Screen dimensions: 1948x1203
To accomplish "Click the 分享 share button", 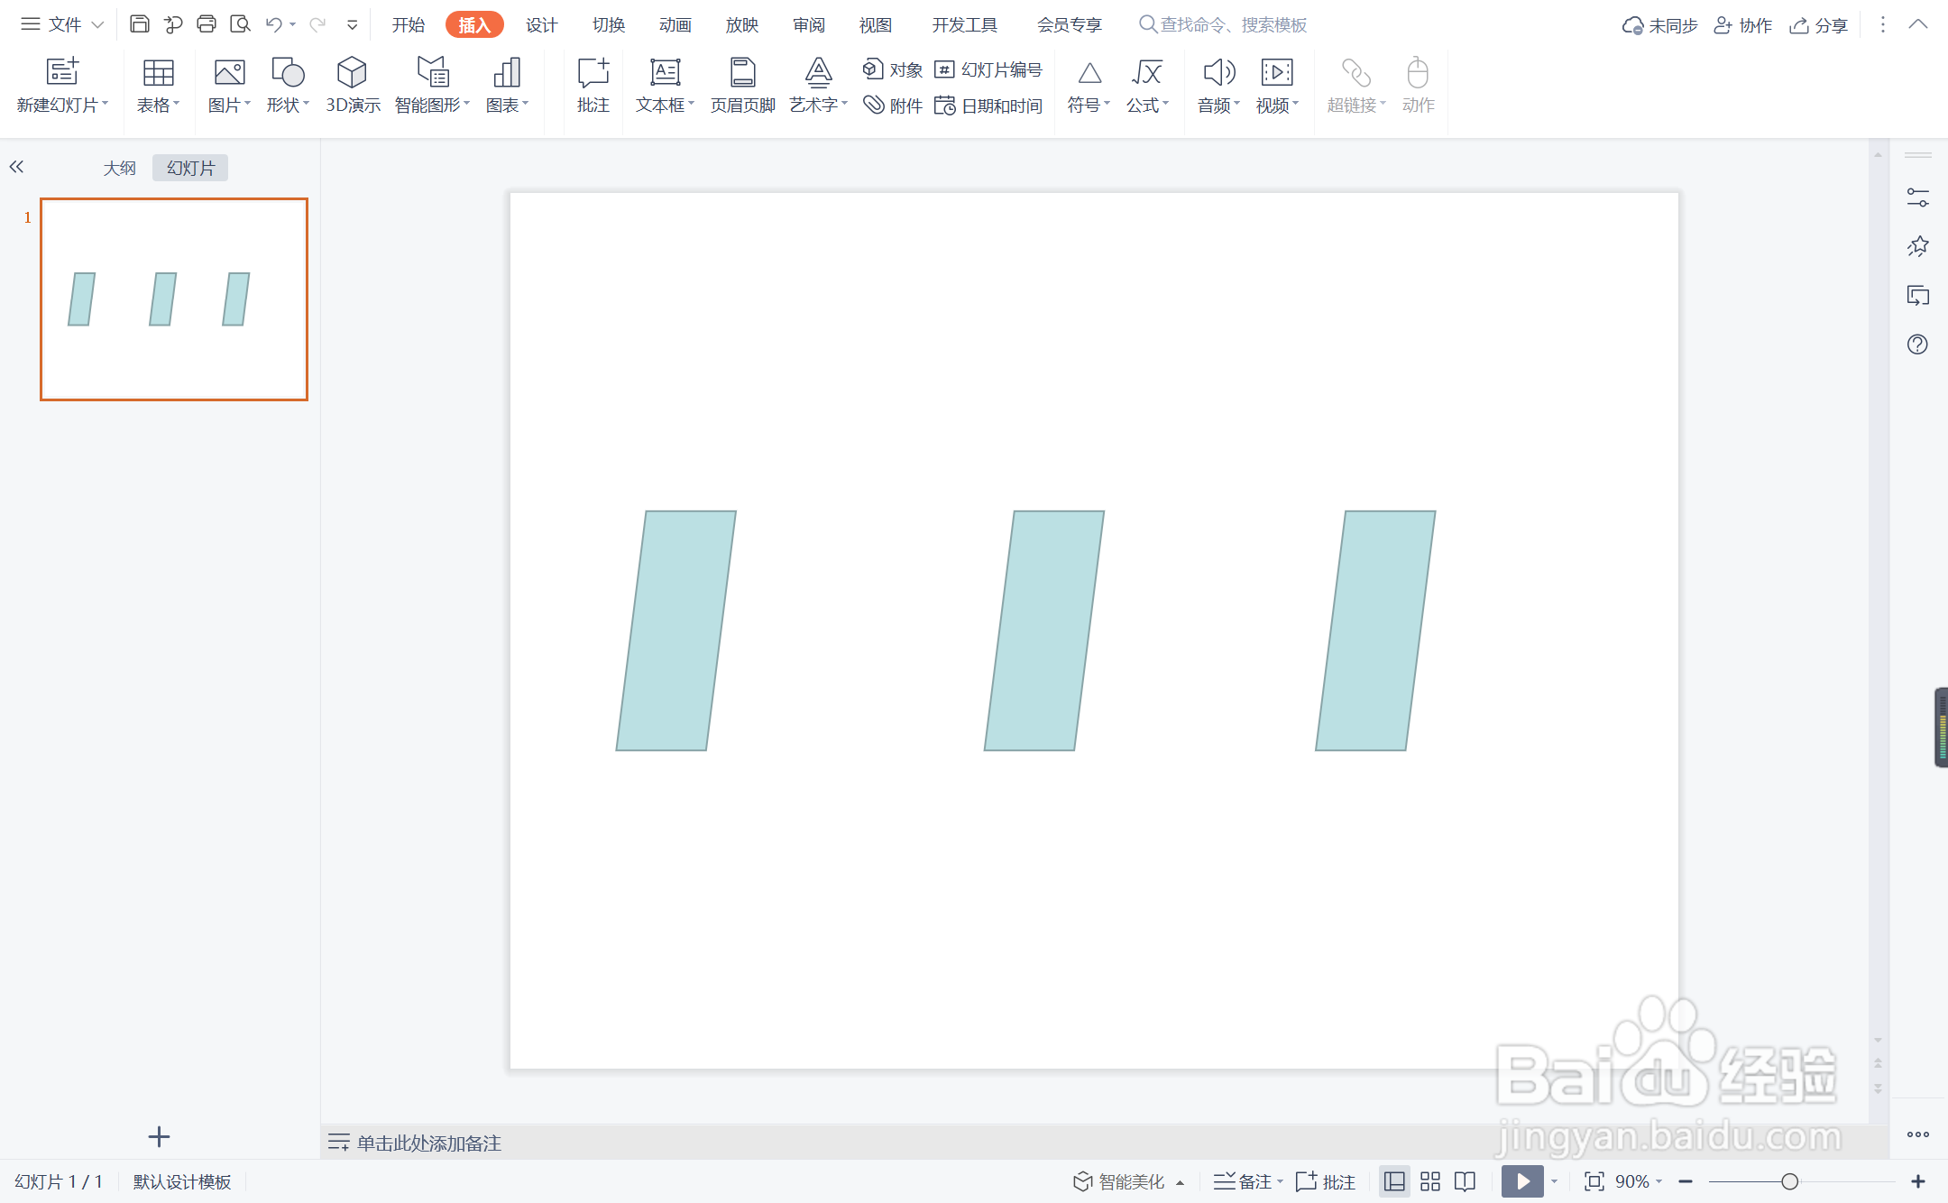I will coord(1819,24).
